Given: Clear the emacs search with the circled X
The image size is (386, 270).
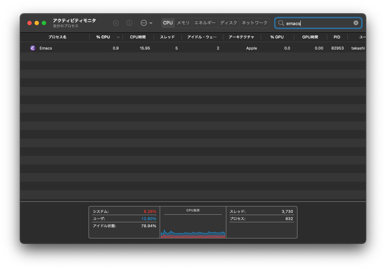Looking at the screenshot, I should click(x=355, y=23).
